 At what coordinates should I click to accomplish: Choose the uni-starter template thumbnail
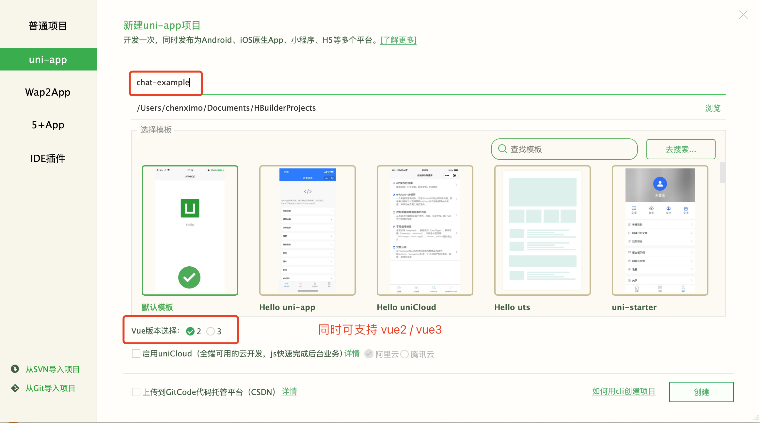click(x=660, y=230)
